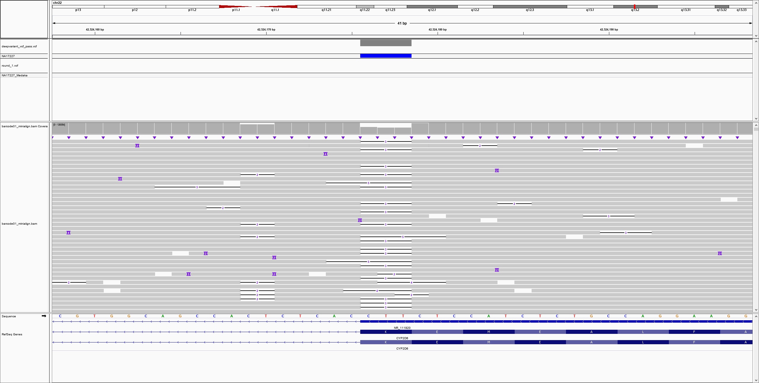759x383 pixels.
Task: Click the down arrow on the alignment scrollbar
Action: [x=756, y=310]
